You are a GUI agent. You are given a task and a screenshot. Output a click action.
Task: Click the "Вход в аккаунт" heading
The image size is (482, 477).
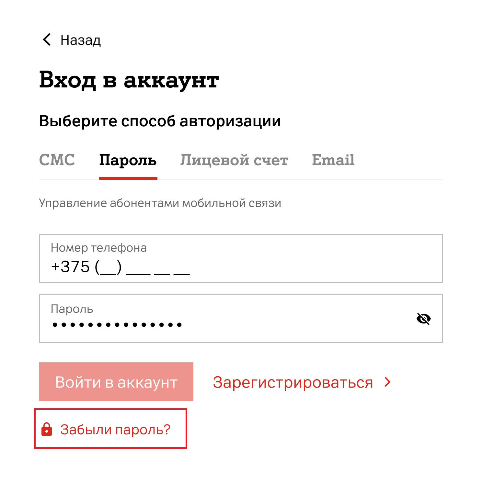[x=129, y=80]
